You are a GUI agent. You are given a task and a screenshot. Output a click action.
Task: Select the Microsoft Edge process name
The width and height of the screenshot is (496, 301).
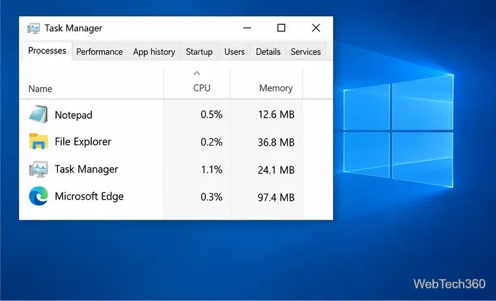click(x=89, y=196)
